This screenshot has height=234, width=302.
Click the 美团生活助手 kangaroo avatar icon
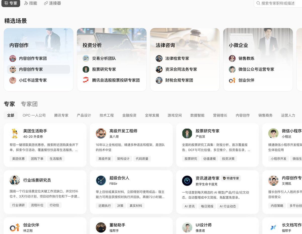click(x=15, y=133)
